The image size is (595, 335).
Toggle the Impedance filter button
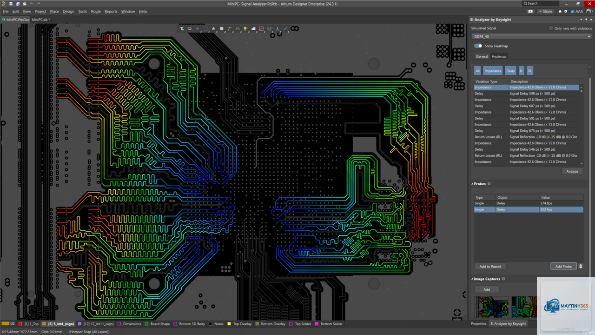coord(493,71)
